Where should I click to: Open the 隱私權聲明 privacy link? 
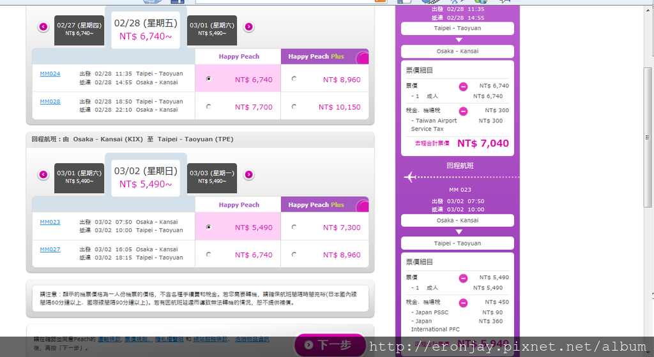(x=169, y=340)
